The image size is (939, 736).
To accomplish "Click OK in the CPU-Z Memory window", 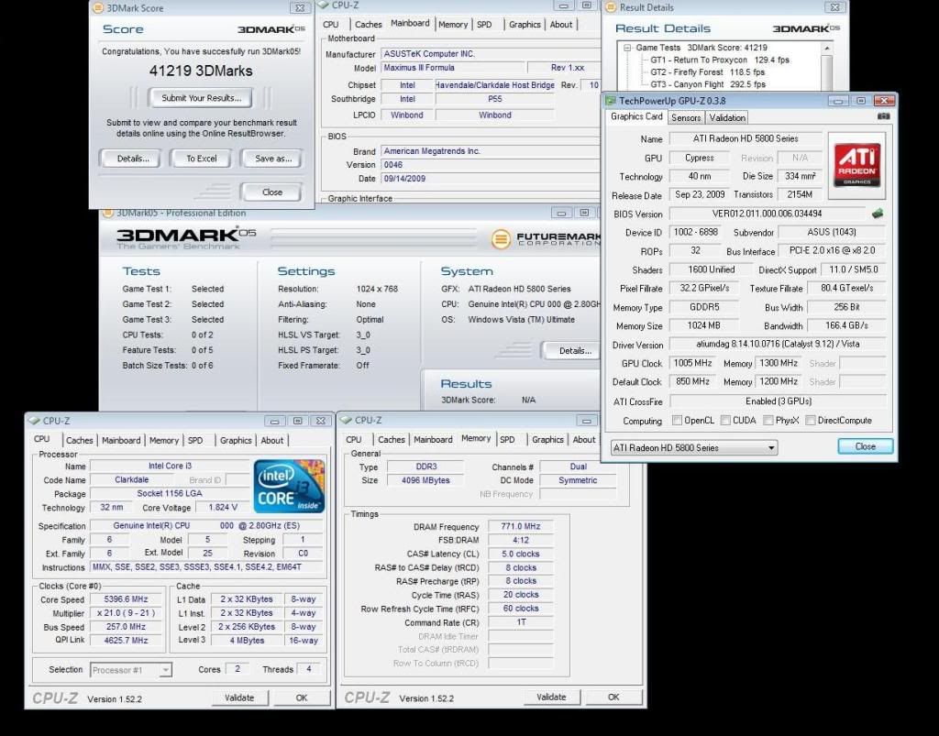I will [613, 698].
